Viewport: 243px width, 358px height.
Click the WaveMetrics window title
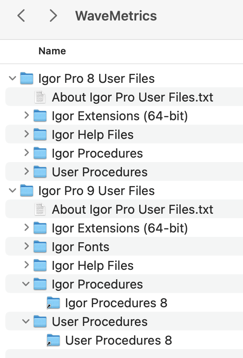point(116,16)
